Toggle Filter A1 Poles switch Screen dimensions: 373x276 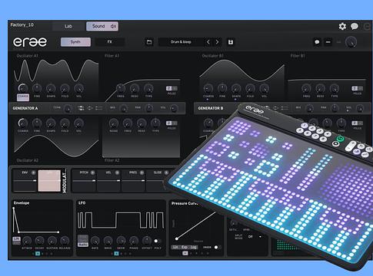[x=172, y=88]
